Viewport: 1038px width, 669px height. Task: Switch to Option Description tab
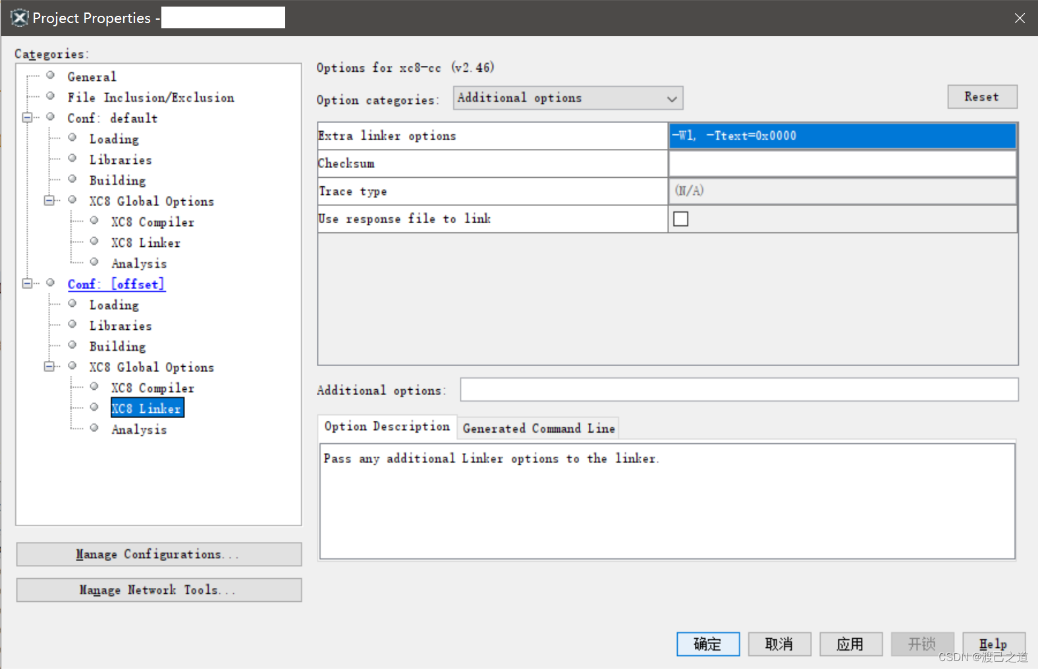[x=387, y=427]
